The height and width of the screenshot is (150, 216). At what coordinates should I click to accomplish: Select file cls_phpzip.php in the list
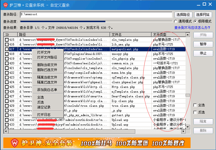123,59
